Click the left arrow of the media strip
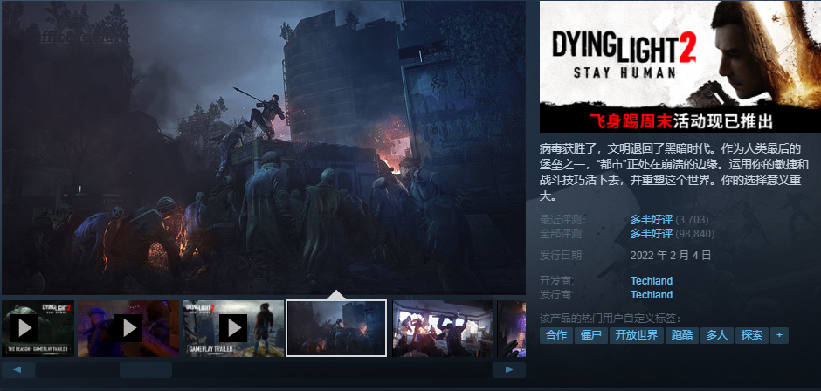This screenshot has width=821, height=391. 17,370
